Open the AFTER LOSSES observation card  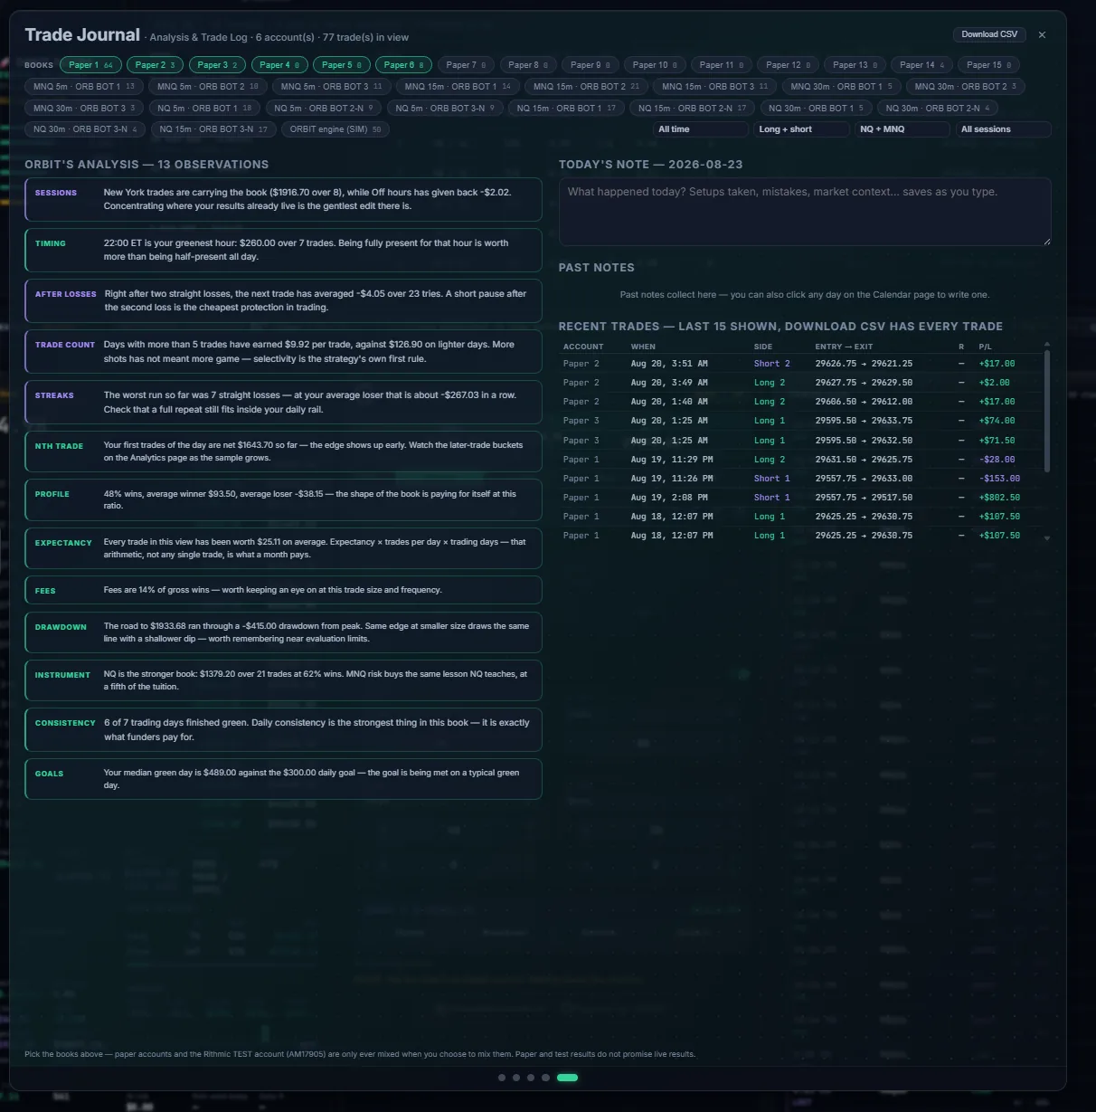283,300
